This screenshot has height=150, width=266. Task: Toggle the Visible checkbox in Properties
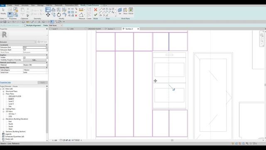[24, 57]
